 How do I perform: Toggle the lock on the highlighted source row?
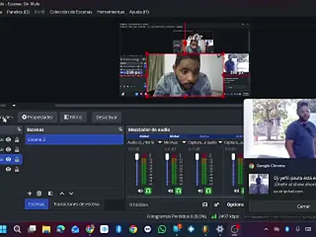point(17,159)
